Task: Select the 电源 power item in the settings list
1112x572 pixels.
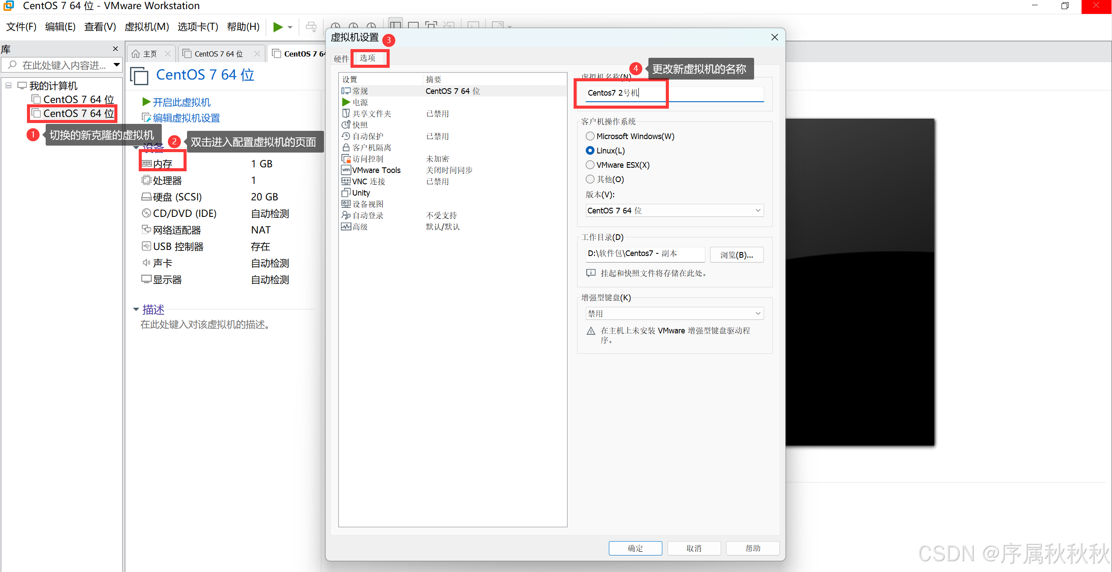Action: pyautogui.click(x=360, y=102)
